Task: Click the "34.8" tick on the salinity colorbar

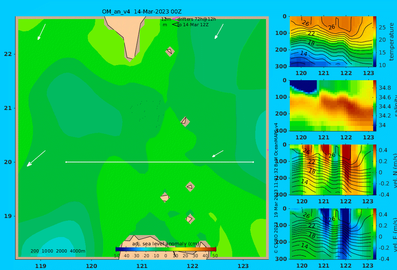Action: 385,88
